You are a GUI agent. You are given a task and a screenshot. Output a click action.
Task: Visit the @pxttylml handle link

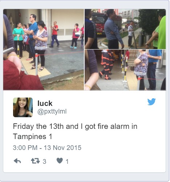tap(52, 112)
